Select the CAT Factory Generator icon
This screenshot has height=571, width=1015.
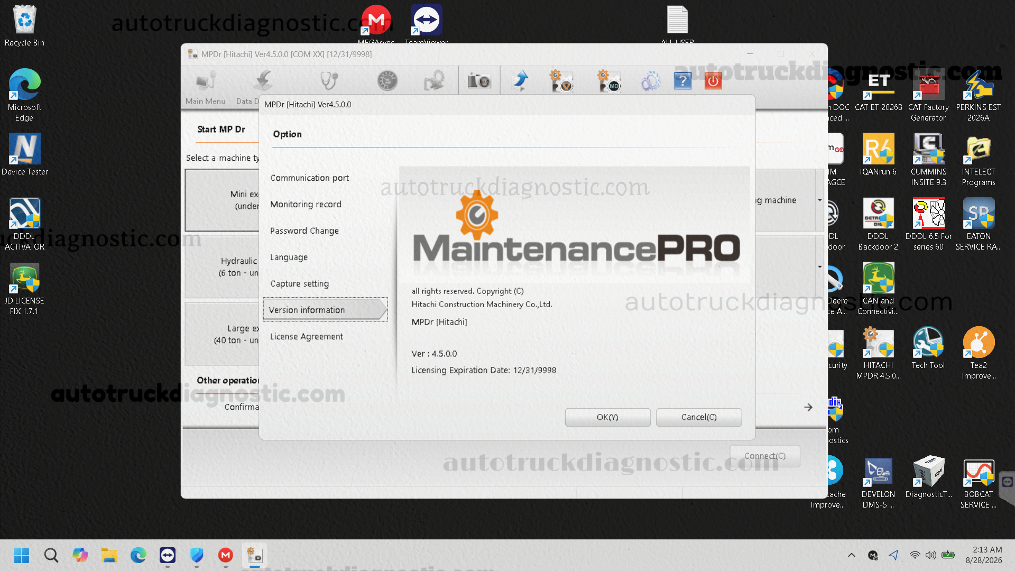928,95
